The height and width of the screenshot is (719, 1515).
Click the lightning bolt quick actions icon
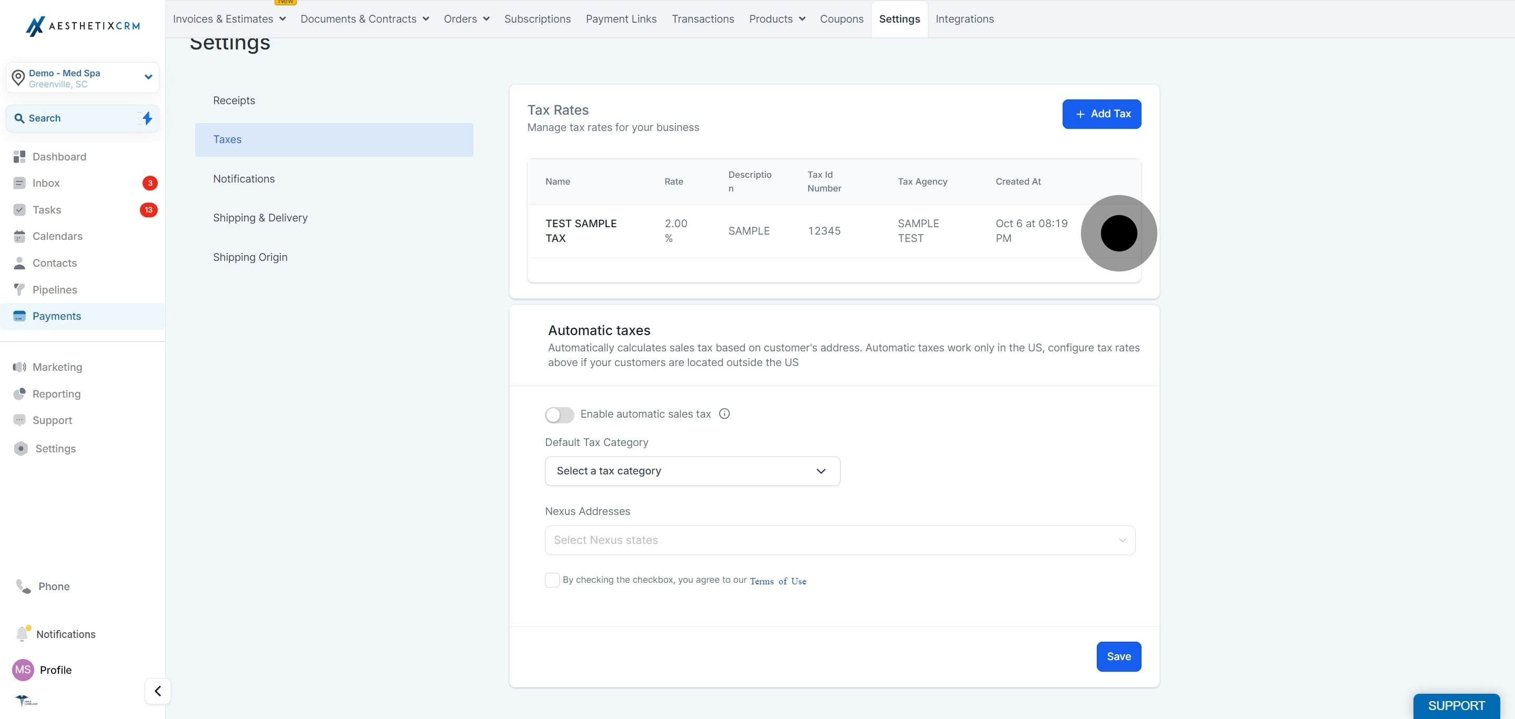147,118
